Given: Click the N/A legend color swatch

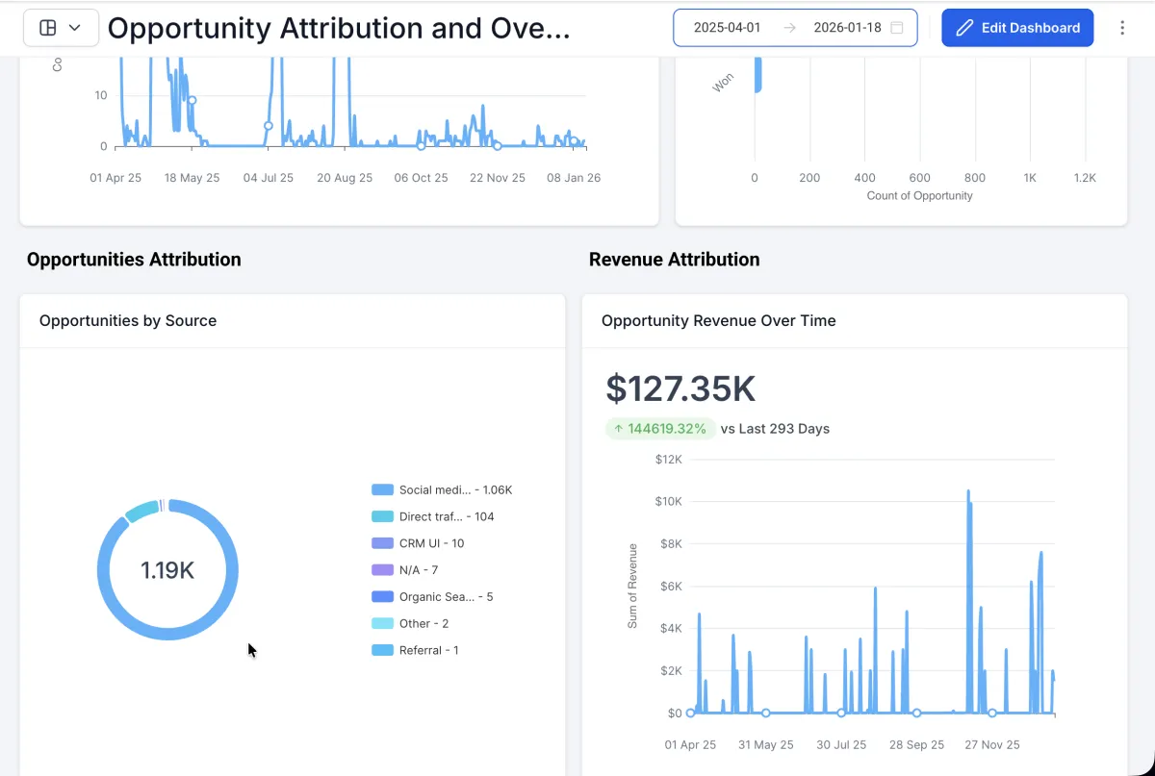Looking at the screenshot, I should [x=382, y=570].
